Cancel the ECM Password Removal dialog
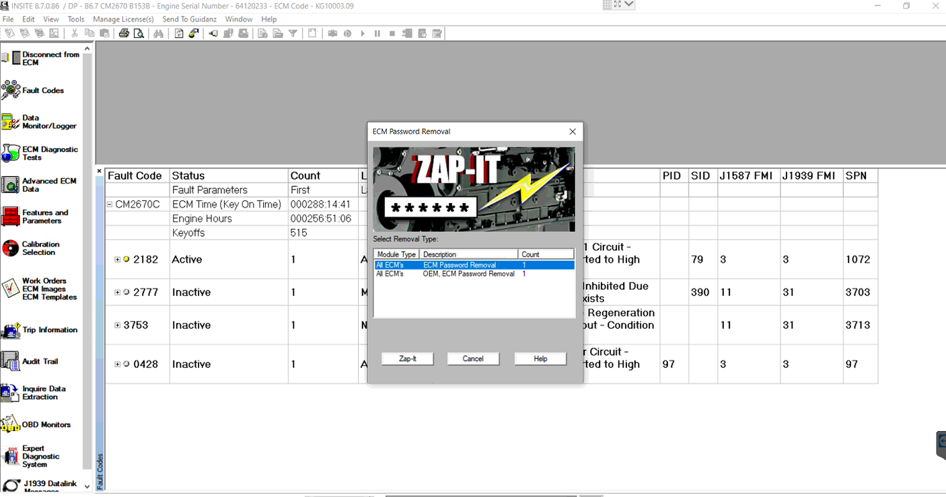 (473, 358)
